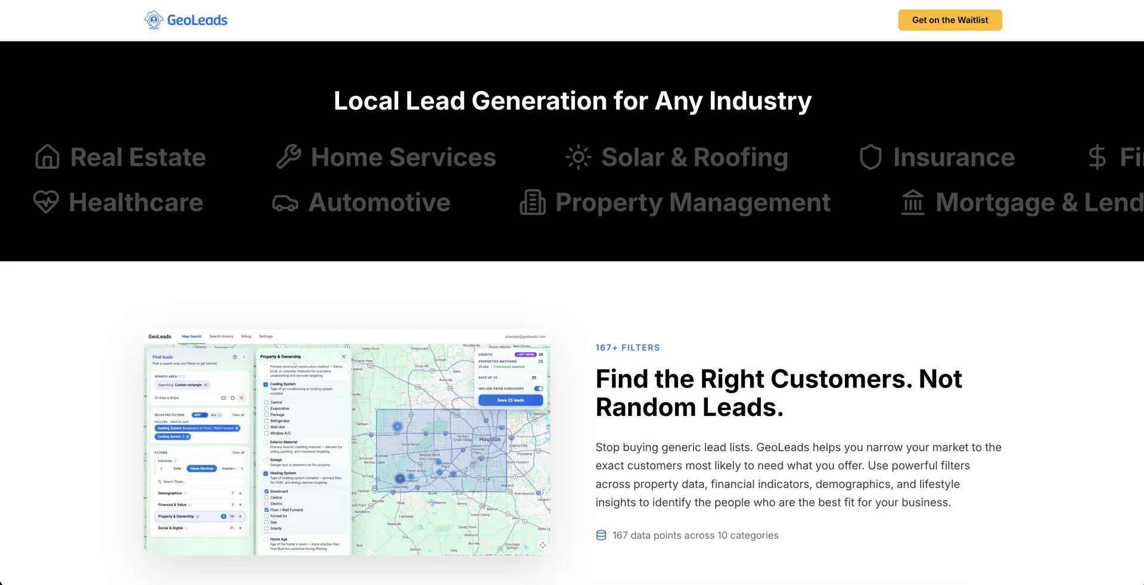Screen dimensions: 1144x585
Task: Open the Search History tab in app preview
Action: point(221,336)
